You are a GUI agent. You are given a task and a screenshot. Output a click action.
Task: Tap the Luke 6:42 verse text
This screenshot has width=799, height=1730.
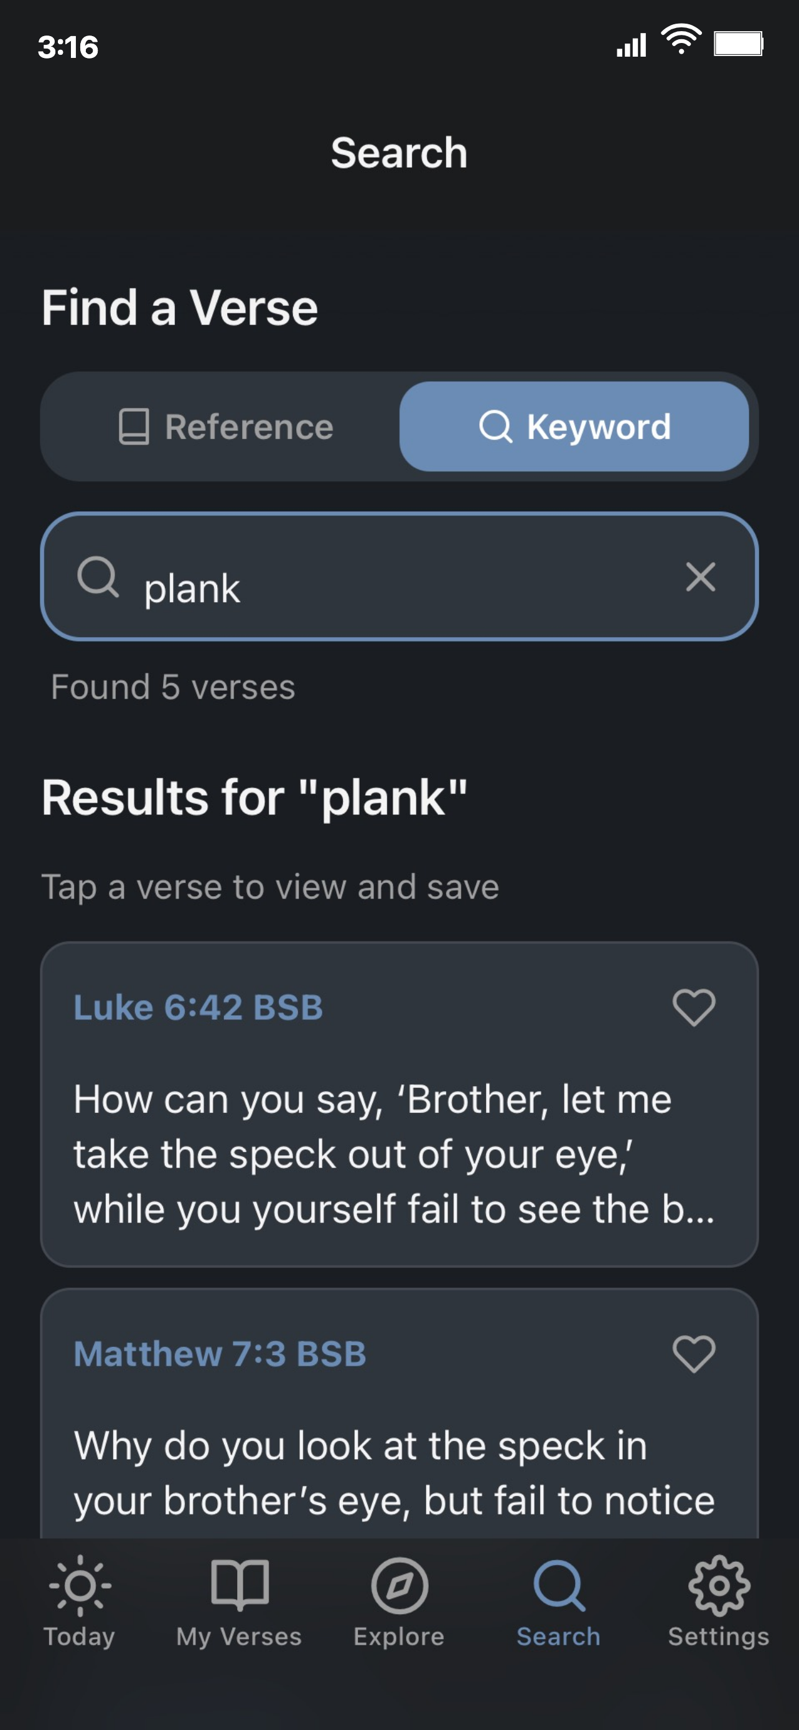click(395, 1154)
